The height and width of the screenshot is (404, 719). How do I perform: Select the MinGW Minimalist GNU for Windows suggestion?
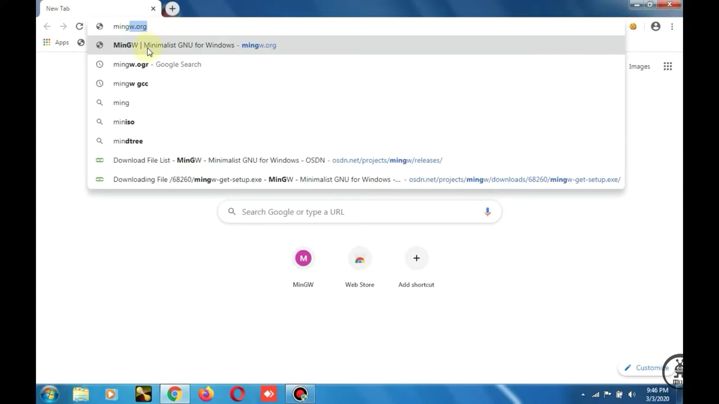(x=356, y=45)
